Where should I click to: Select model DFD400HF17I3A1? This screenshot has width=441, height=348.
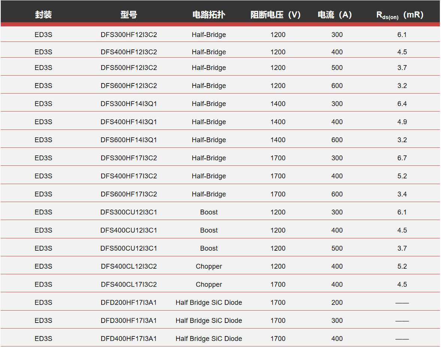point(129,338)
